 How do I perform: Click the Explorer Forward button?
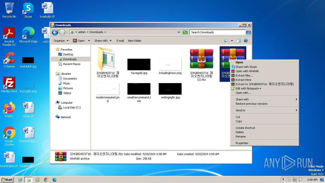(62, 32)
